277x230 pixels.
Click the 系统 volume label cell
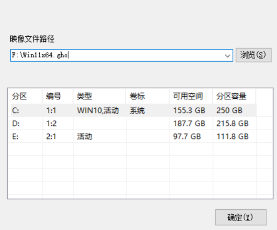(137, 111)
